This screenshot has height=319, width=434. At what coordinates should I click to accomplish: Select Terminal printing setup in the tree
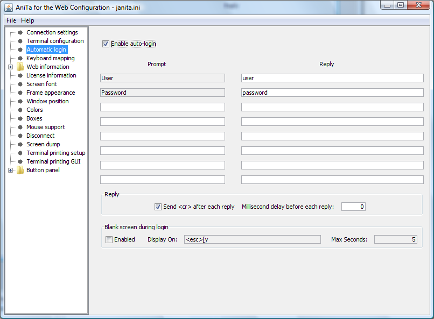click(56, 153)
